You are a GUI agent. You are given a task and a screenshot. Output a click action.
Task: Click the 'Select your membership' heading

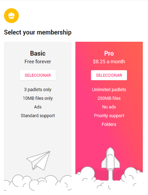(38, 32)
